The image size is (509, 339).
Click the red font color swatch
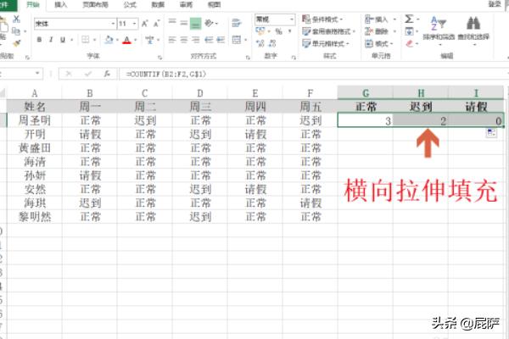click(126, 40)
